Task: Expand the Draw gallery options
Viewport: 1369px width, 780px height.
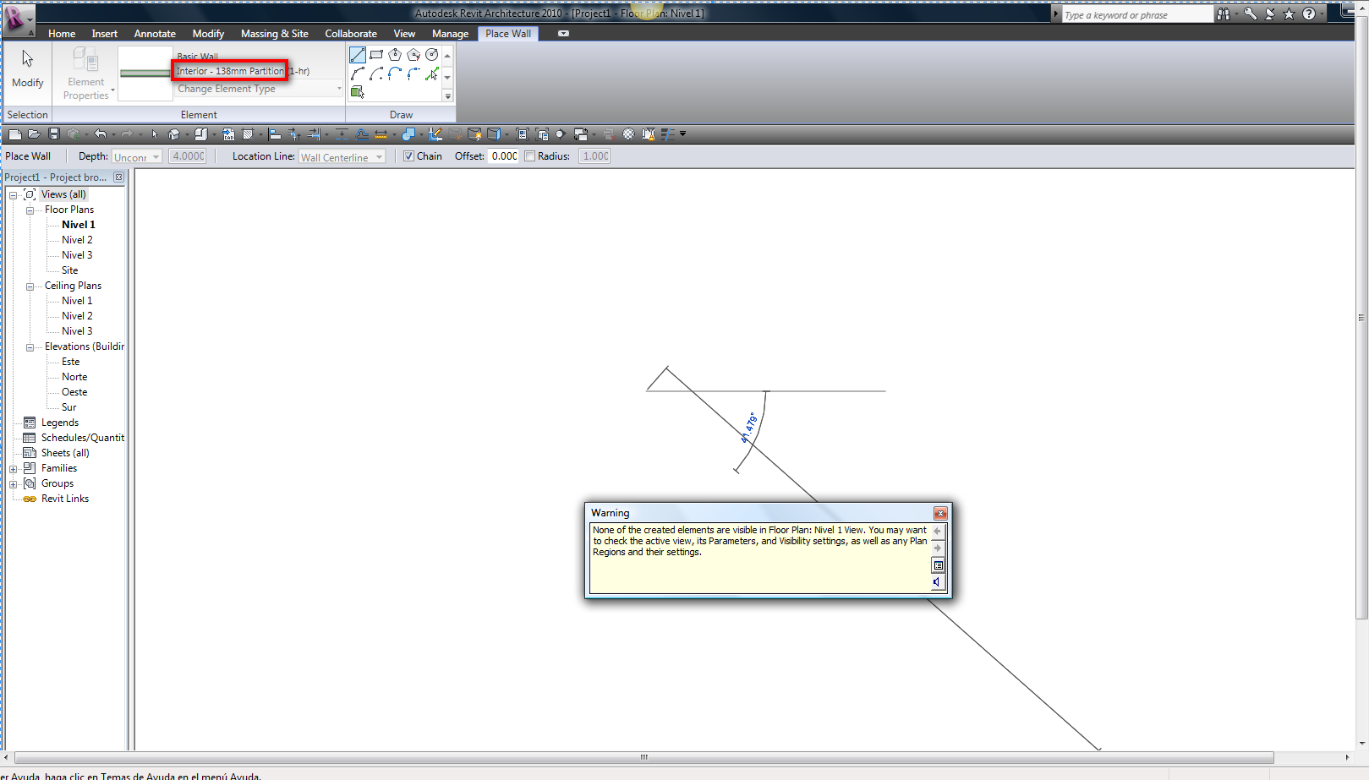Action: pyautogui.click(x=447, y=96)
